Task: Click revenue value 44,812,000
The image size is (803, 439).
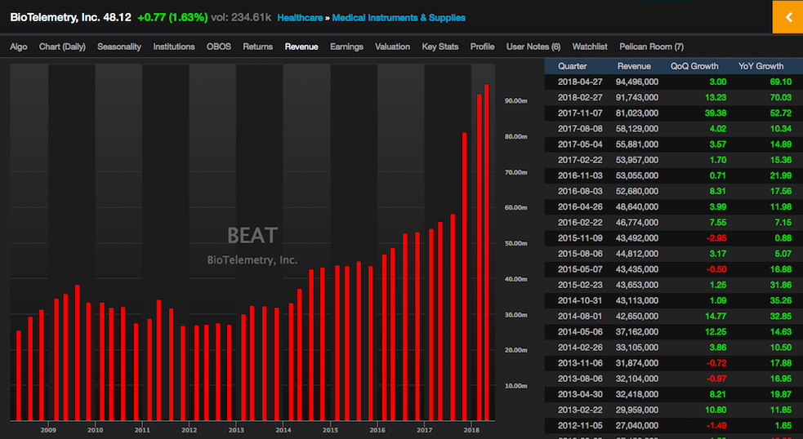Action: point(637,253)
